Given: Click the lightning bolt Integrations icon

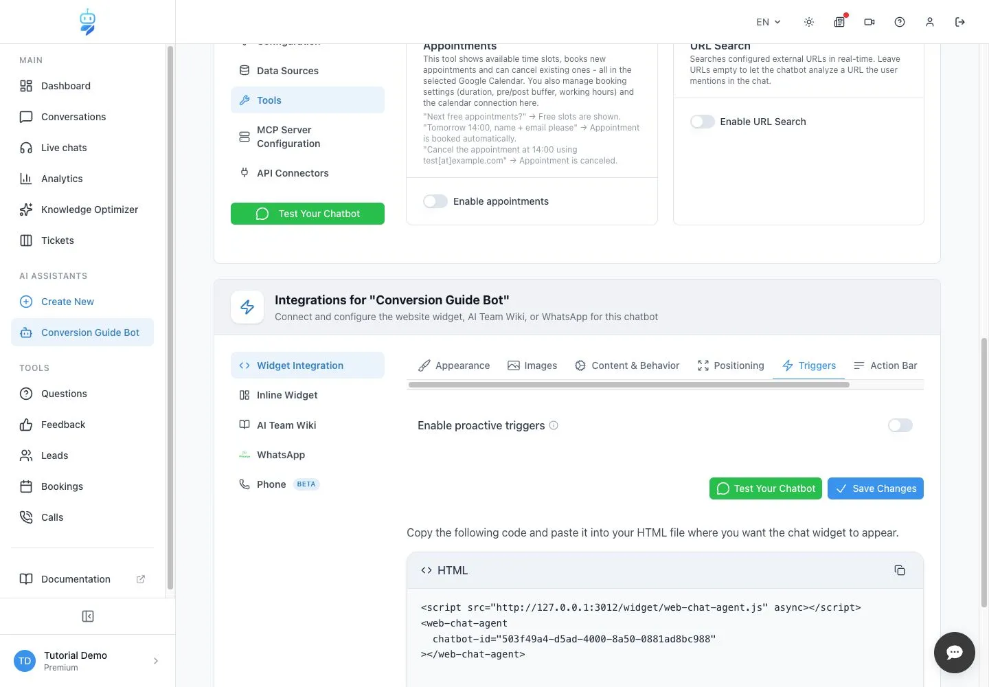Looking at the screenshot, I should pyautogui.click(x=247, y=307).
